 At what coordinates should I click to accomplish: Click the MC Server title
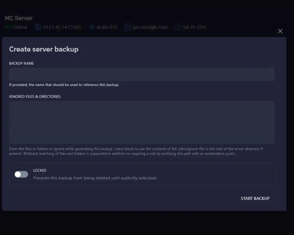19,18
